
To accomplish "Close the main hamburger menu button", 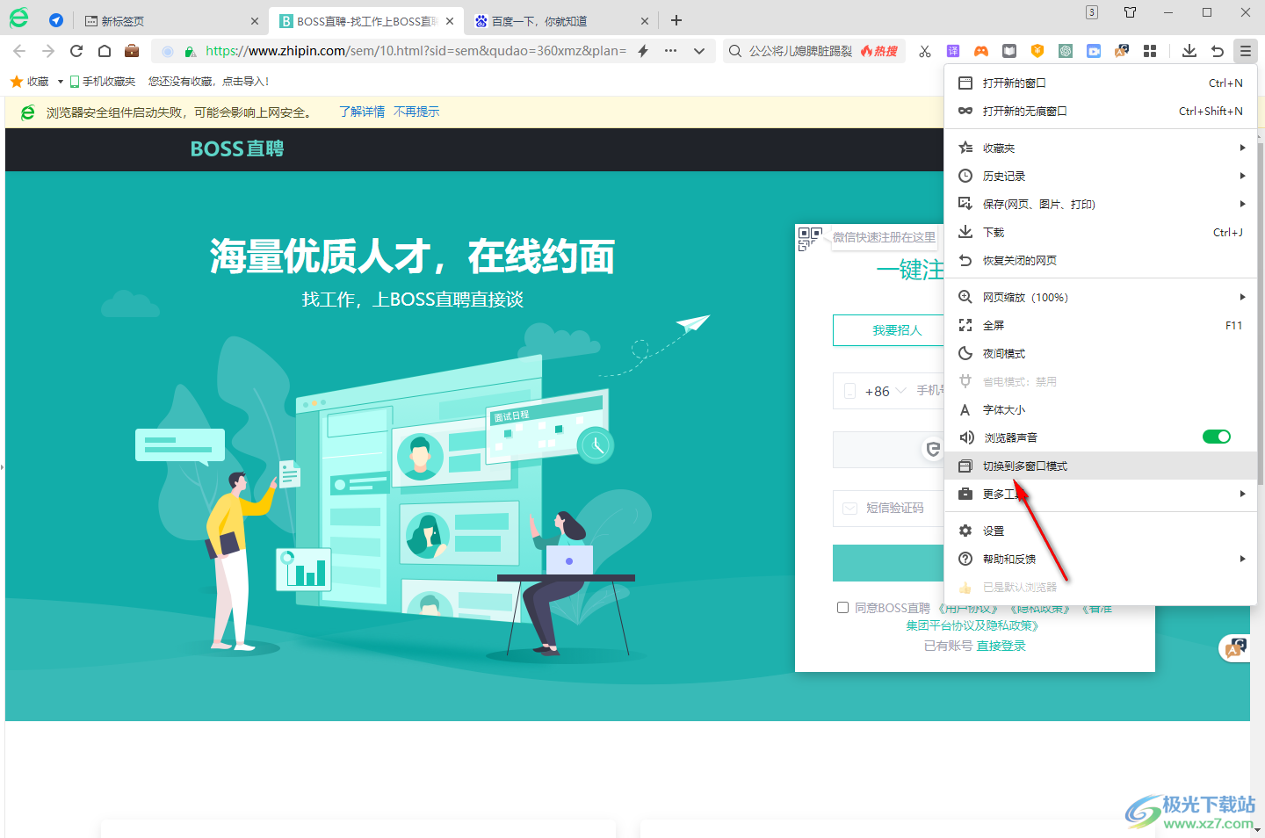I will point(1246,51).
